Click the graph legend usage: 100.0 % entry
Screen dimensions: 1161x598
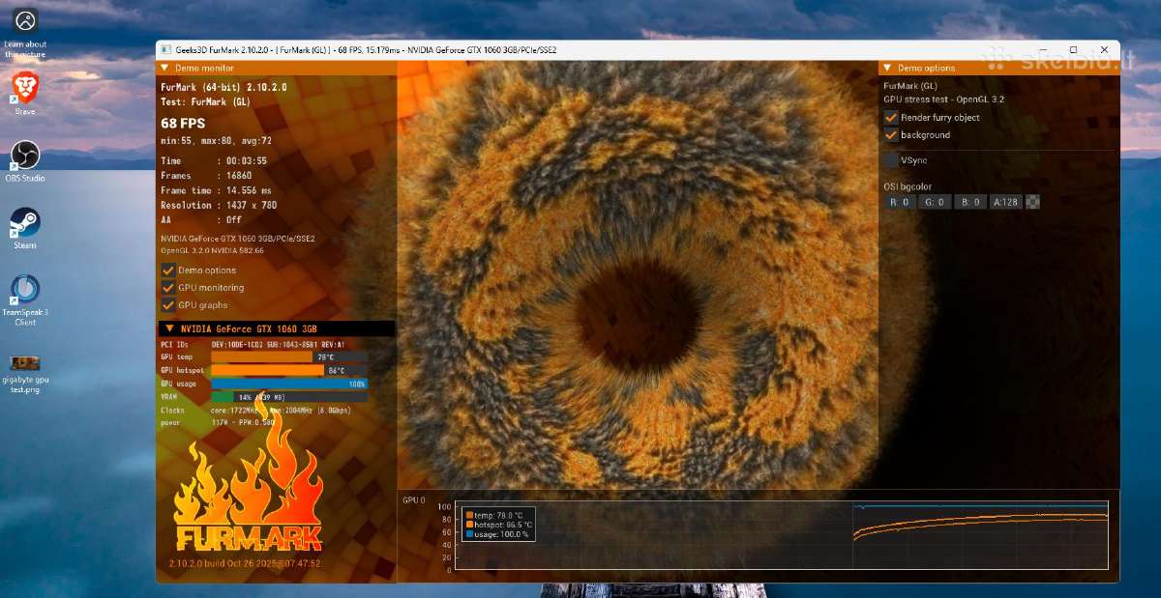pos(497,533)
